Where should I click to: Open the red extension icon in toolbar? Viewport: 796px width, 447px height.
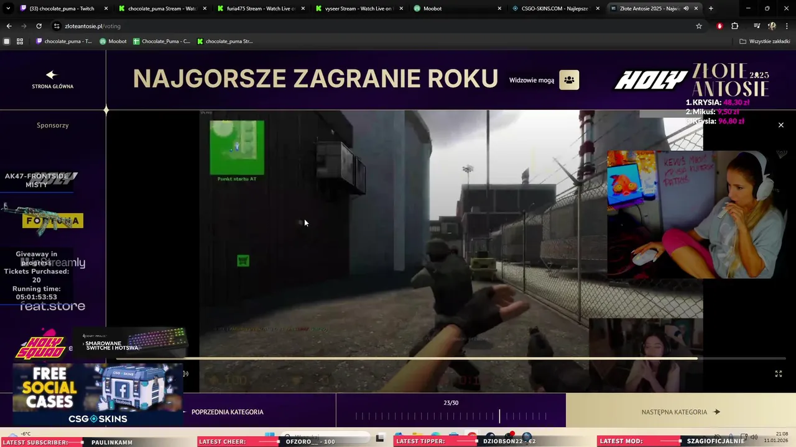720,26
